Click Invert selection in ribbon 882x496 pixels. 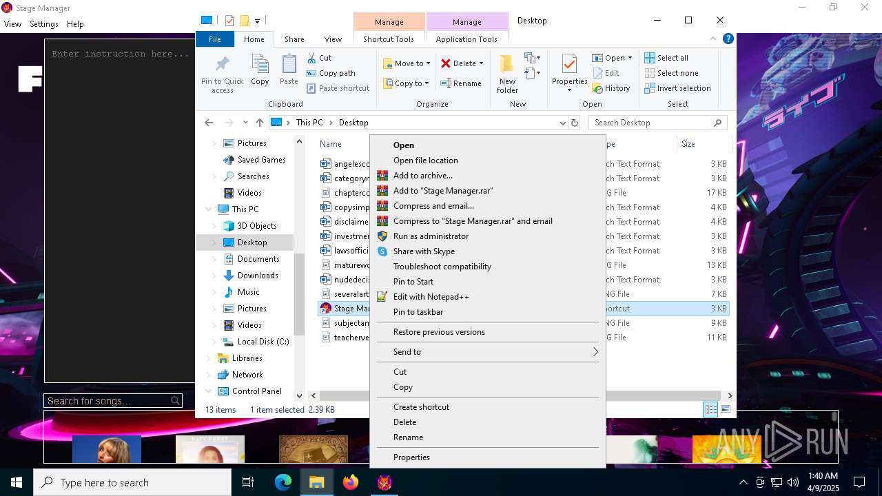[677, 88]
